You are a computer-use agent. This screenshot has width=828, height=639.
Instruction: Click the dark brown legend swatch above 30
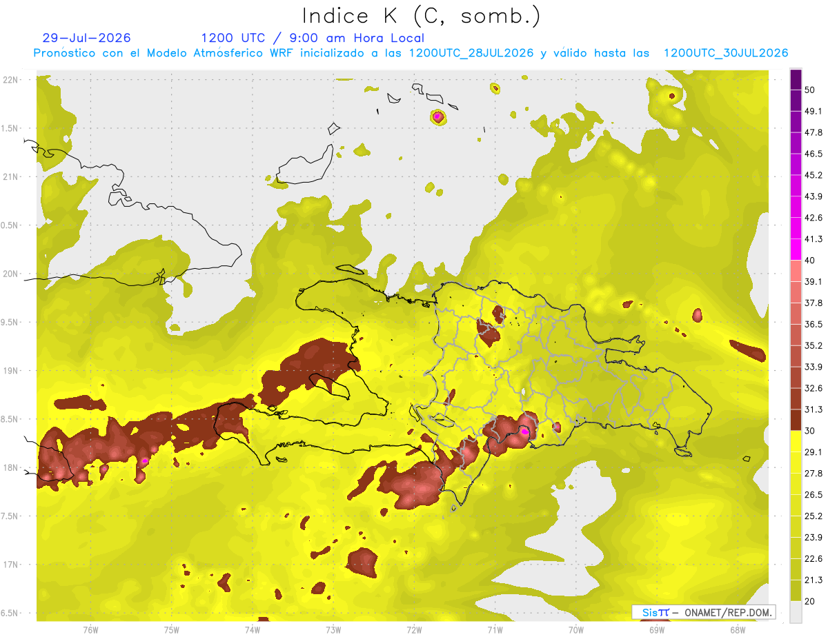click(796, 420)
